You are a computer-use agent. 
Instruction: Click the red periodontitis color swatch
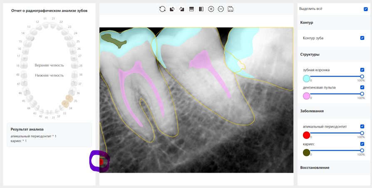pyautogui.click(x=307, y=135)
